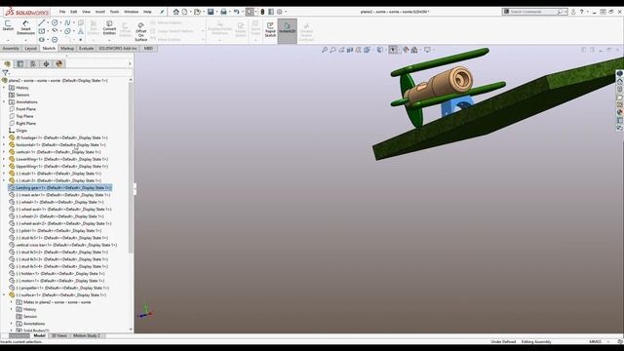Screen dimensions: 624x351
Task: Expand the manager panel tabs arrow
Action: [130, 64]
